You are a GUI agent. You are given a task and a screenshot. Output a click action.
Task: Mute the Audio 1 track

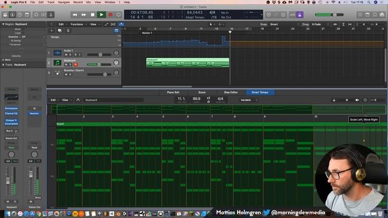[x=66, y=54]
